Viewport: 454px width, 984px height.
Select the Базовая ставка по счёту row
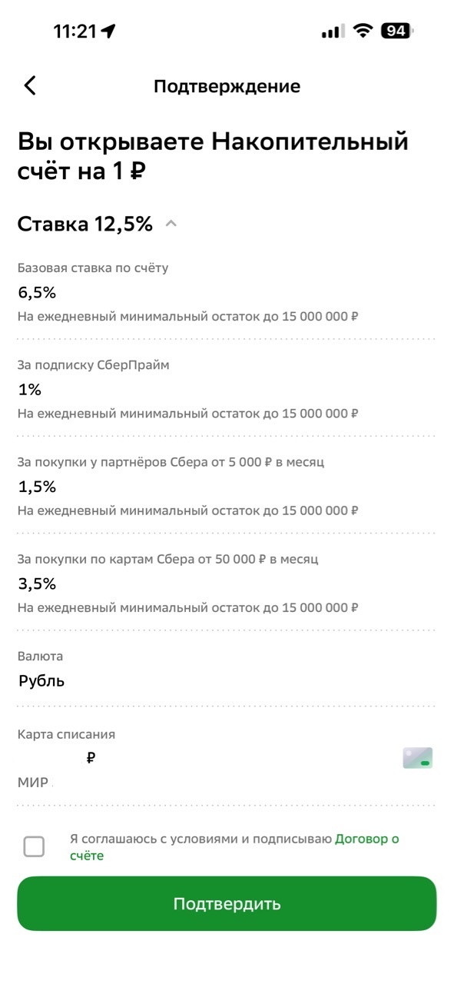coord(227,293)
